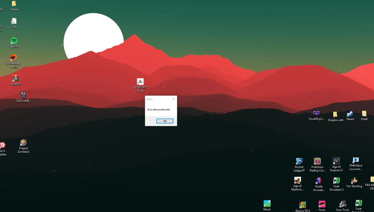
Task: Open the FNAF folder
Action: coord(364,114)
